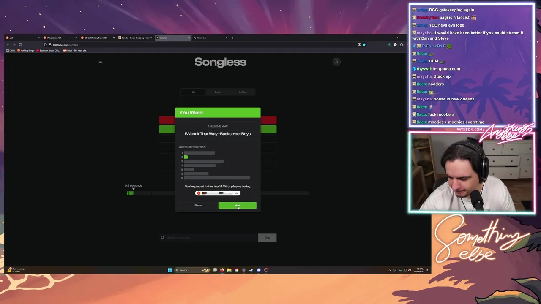
Task: Open the rain warning weather widget
Action: coord(16,270)
